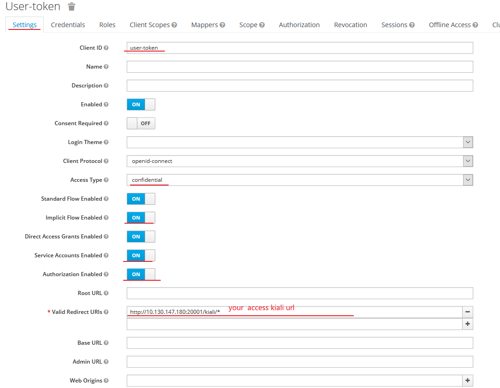
Task: Show help tooltip for Service Accounts Enabled
Action: coord(106,255)
